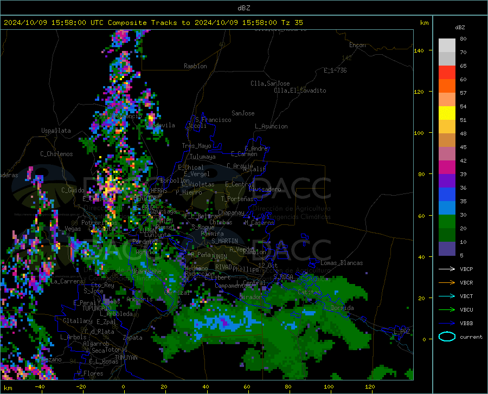Click the E_1-736 map label
This screenshot has height=394, width=488.
pyautogui.click(x=335, y=70)
